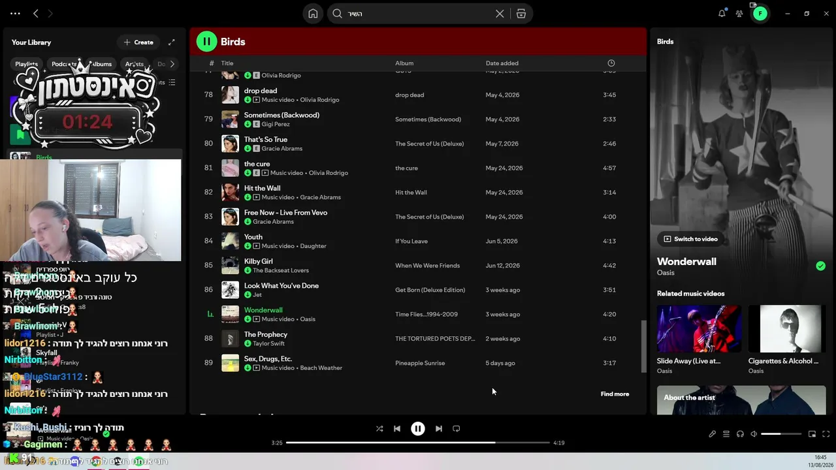The image size is (836, 470).
Task: Open the Slide Away related video thumbnail
Action: point(699,329)
